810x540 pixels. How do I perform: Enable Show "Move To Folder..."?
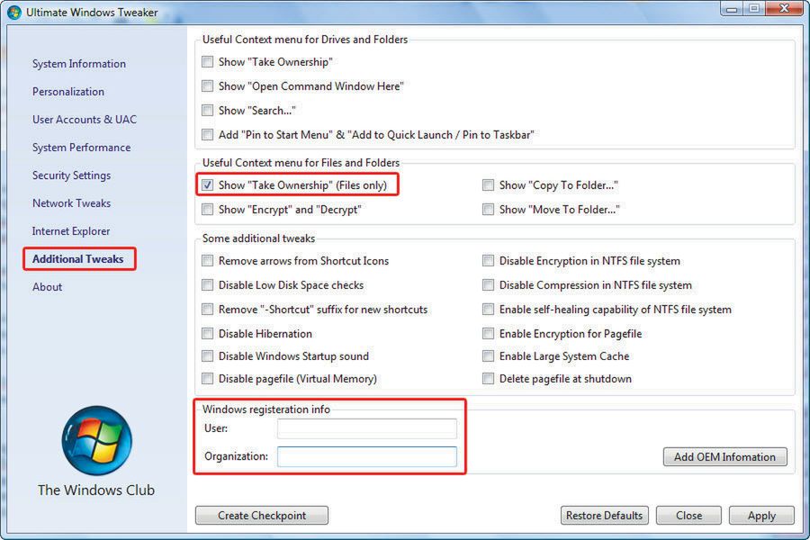pyautogui.click(x=488, y=210)
